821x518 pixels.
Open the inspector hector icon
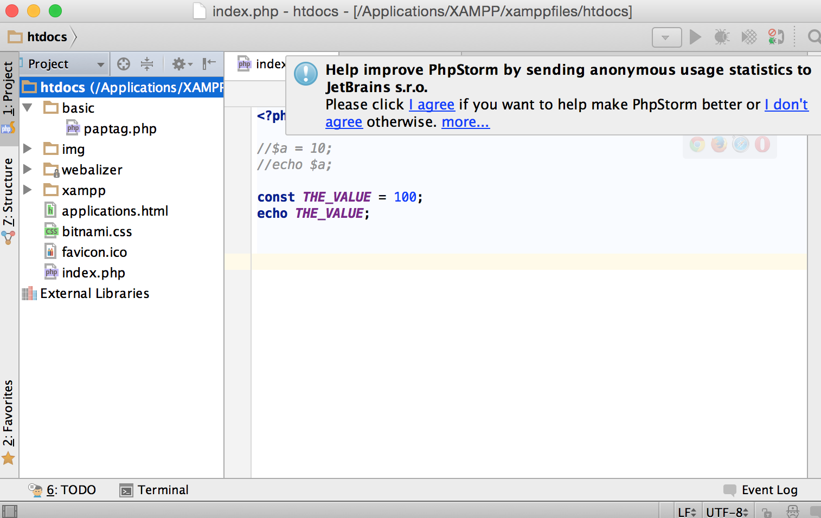[x=793, y=511]
